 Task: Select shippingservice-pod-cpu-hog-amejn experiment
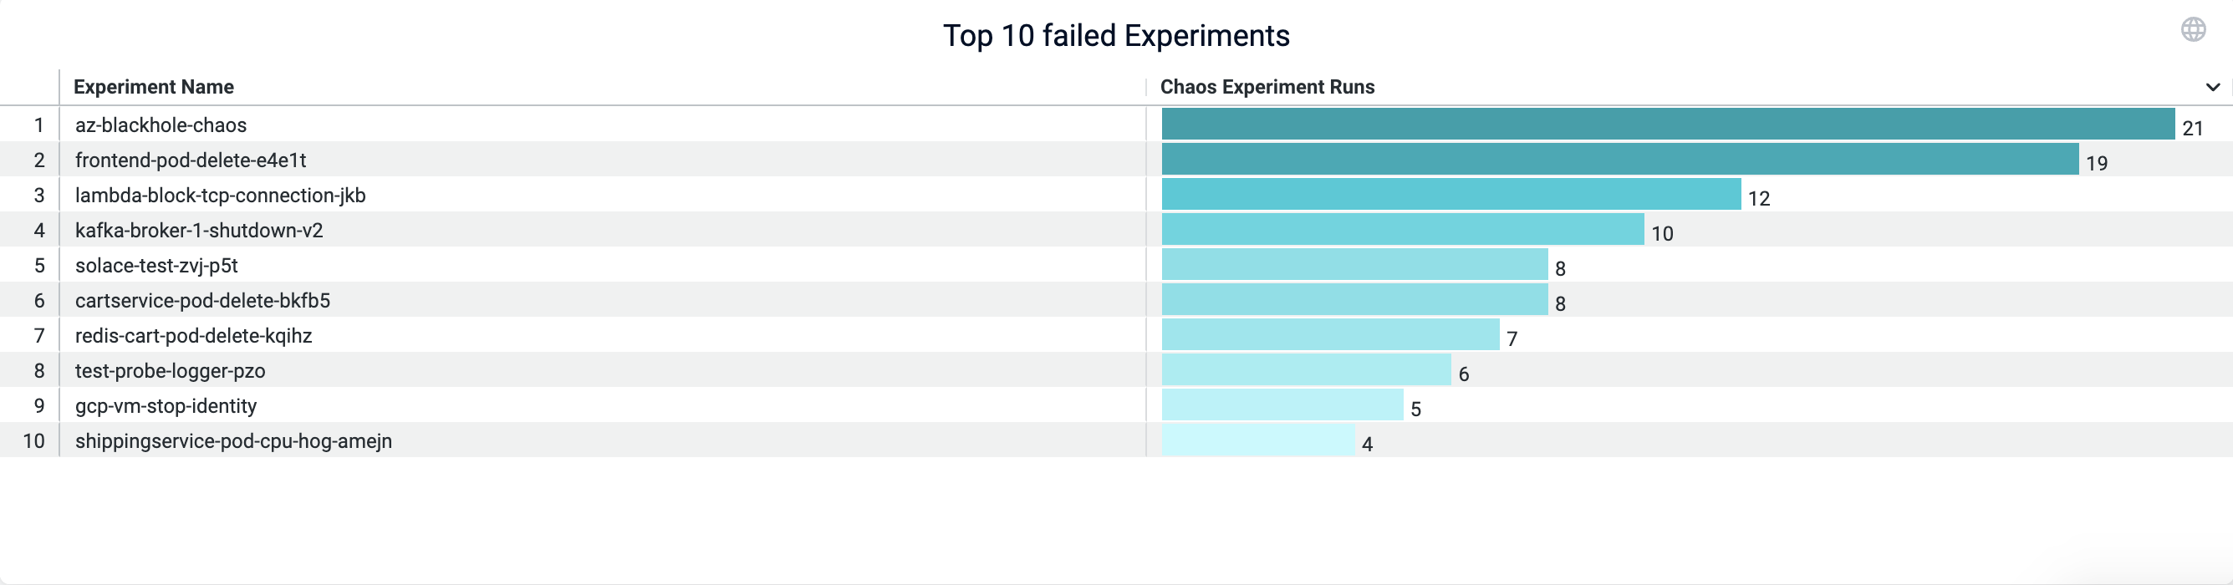click(233, 441)
